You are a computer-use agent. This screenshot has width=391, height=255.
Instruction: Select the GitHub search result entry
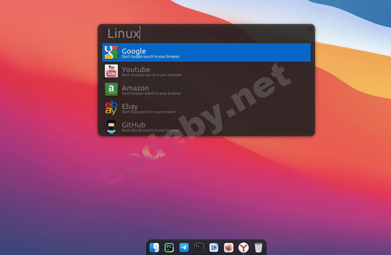206,126
